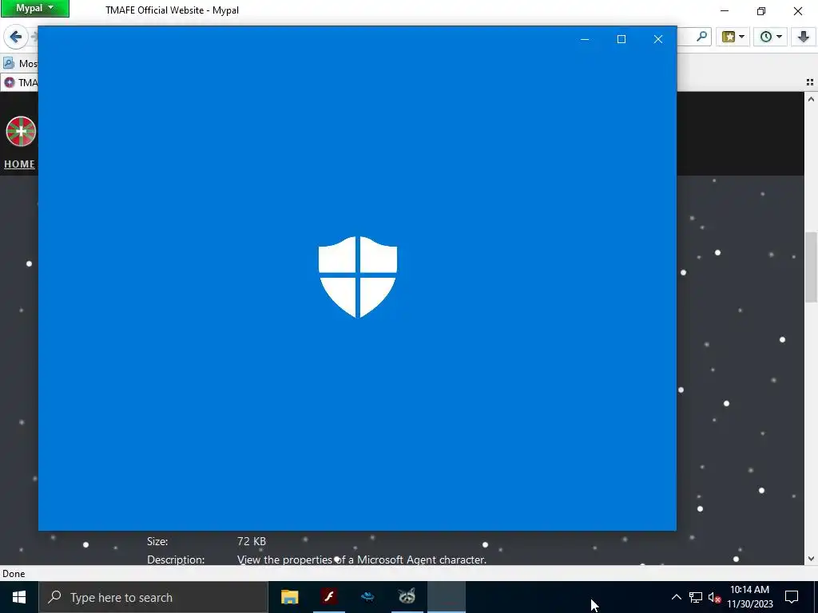Select the blank active taskbar button

[447, 597]
